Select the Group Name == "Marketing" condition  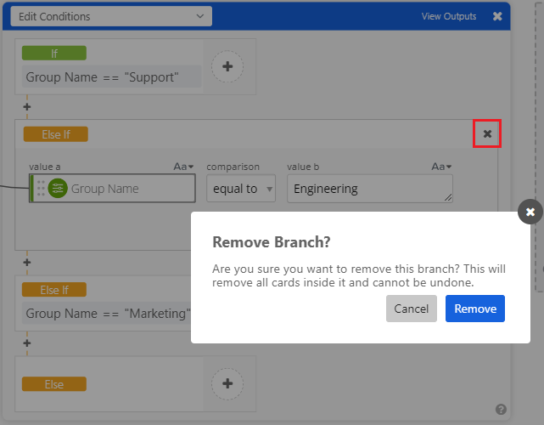click(x=108, y=313)
